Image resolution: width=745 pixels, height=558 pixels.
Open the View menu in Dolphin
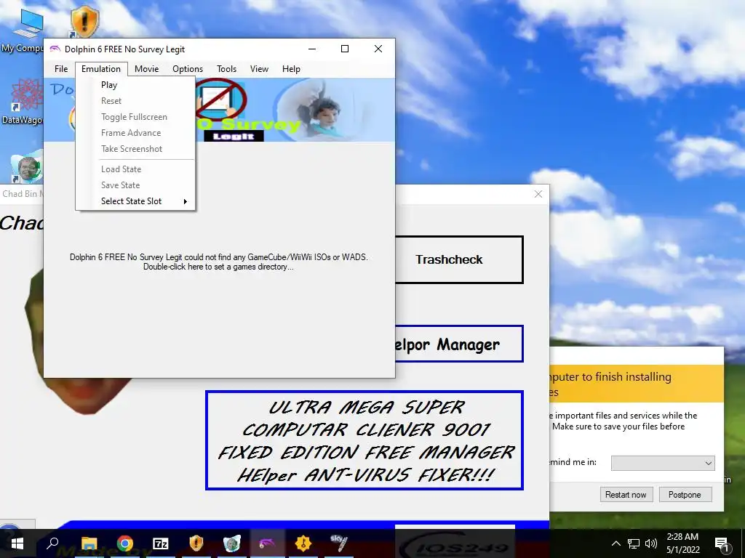point(259,69)
